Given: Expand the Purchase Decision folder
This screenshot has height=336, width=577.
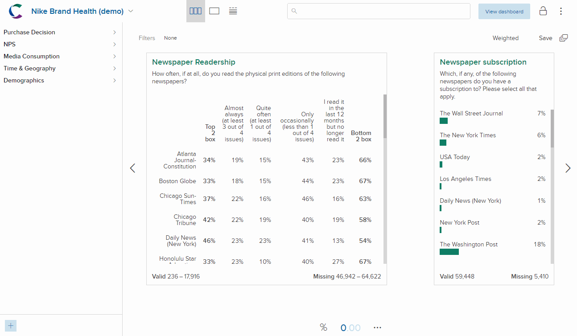Looking at the screenshot, I should (x=60, y=32).
